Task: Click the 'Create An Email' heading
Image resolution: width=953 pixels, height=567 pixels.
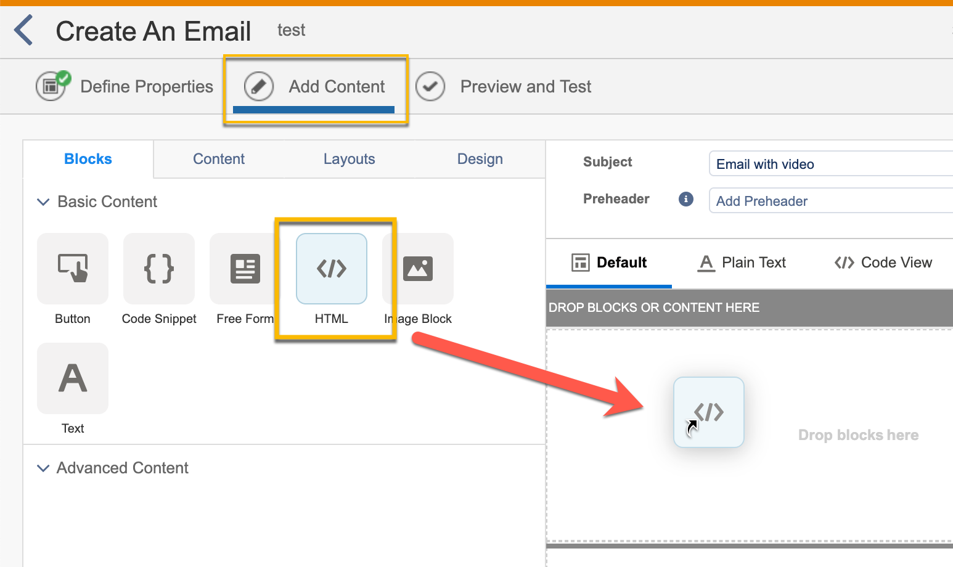Action: click(153, 31)
